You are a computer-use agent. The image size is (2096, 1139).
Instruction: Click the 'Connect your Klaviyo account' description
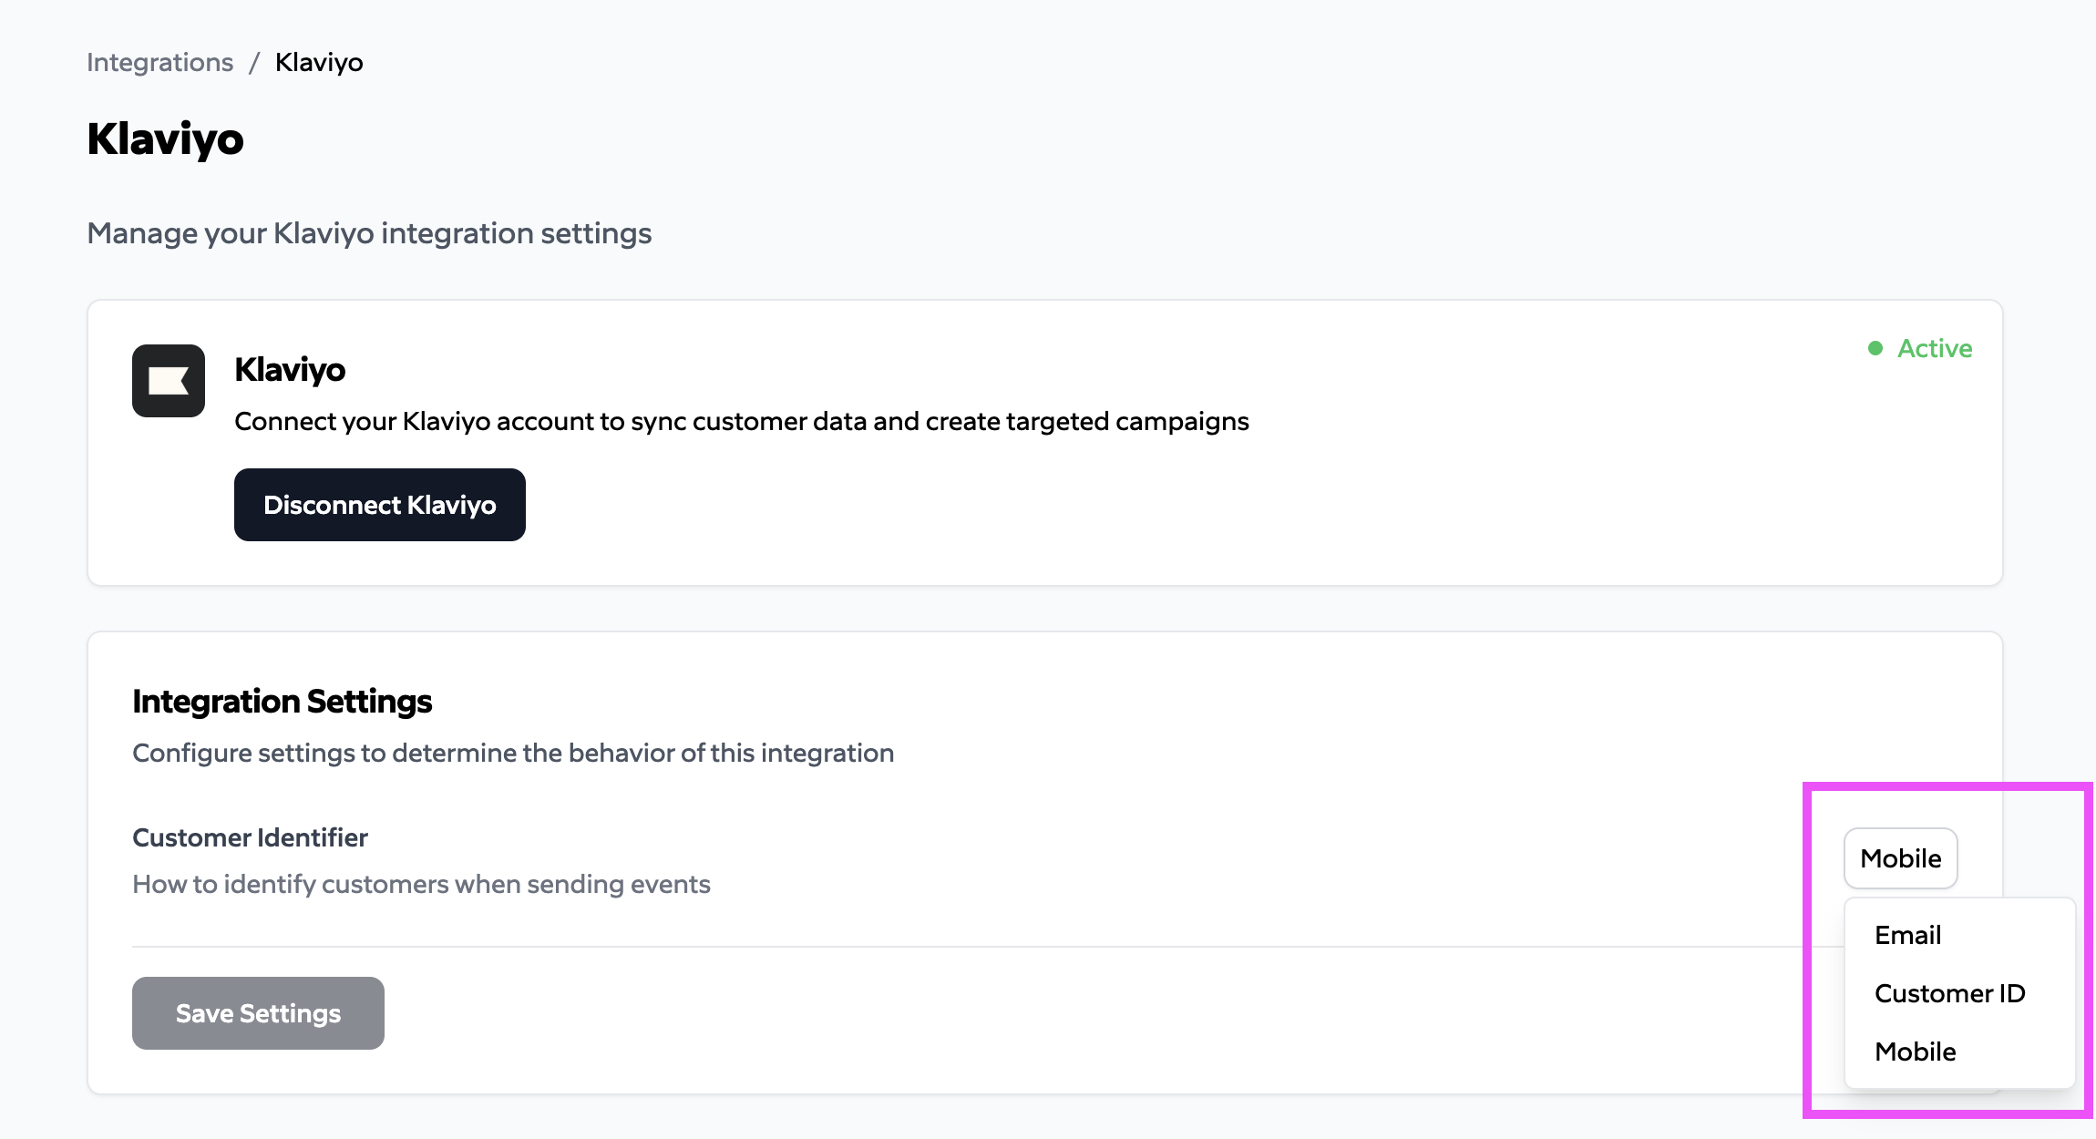741,421
